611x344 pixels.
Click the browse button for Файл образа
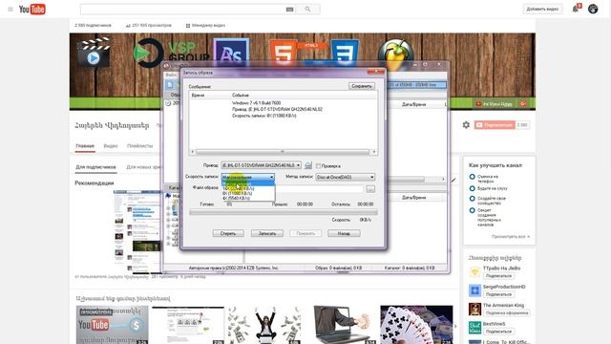[x=370, y=189]
